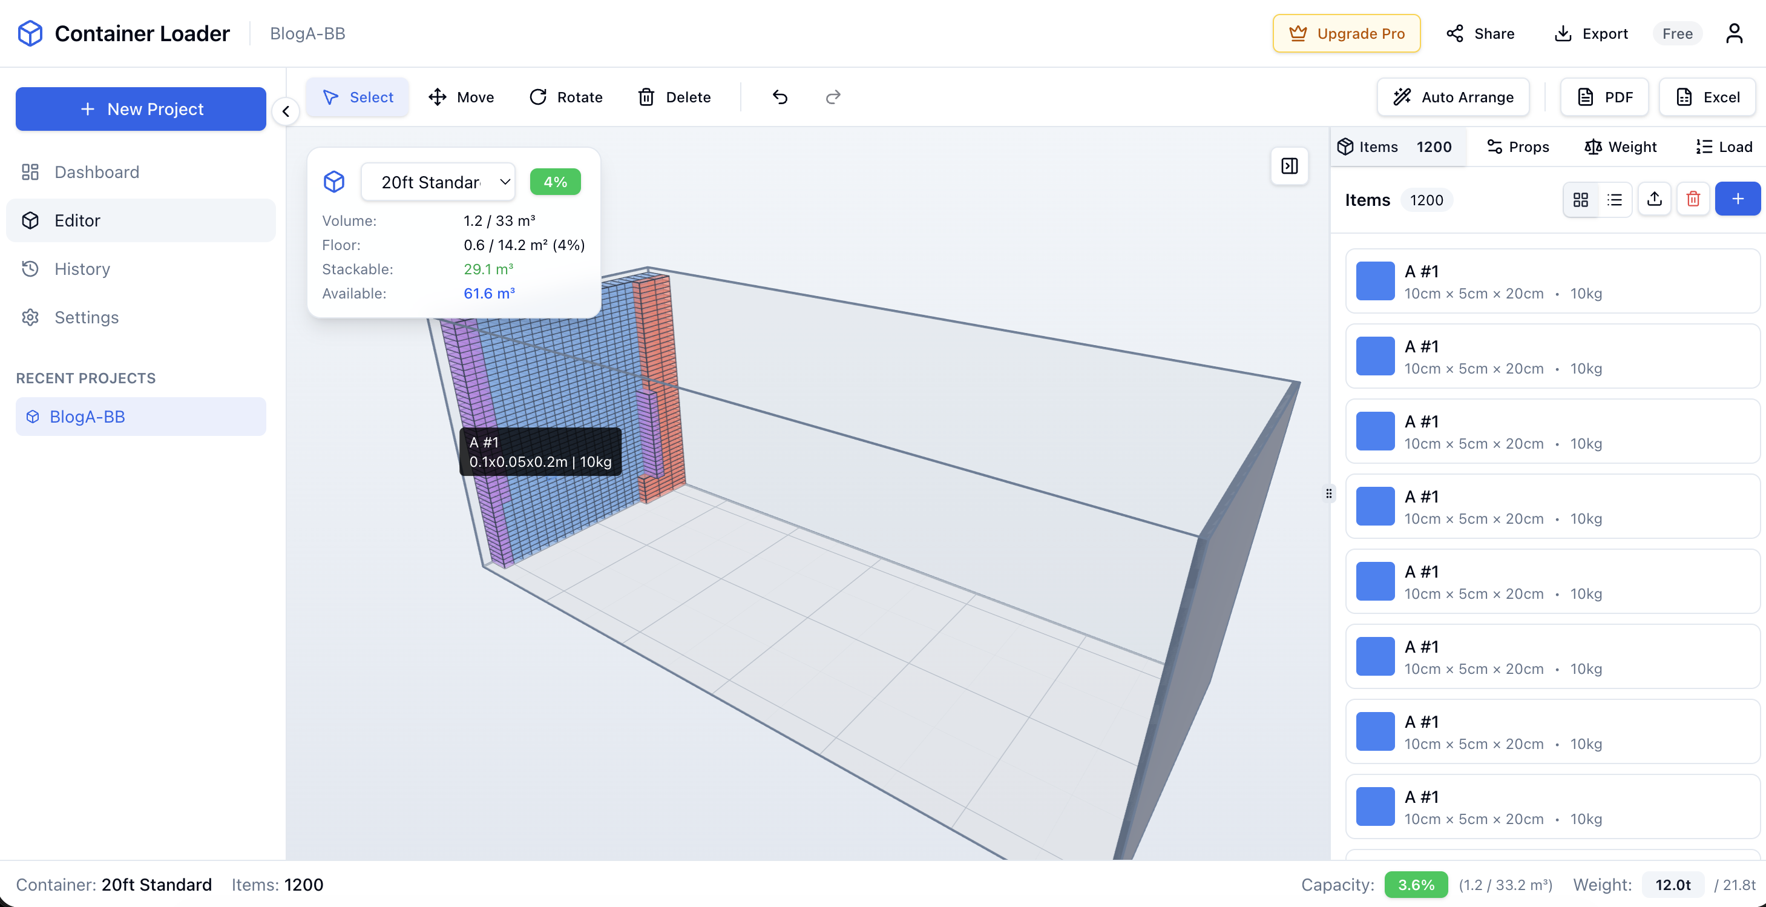The width and height of the screenshot is (1766, 907).
Task: Open the Delete tool
Action: [675, 97]
